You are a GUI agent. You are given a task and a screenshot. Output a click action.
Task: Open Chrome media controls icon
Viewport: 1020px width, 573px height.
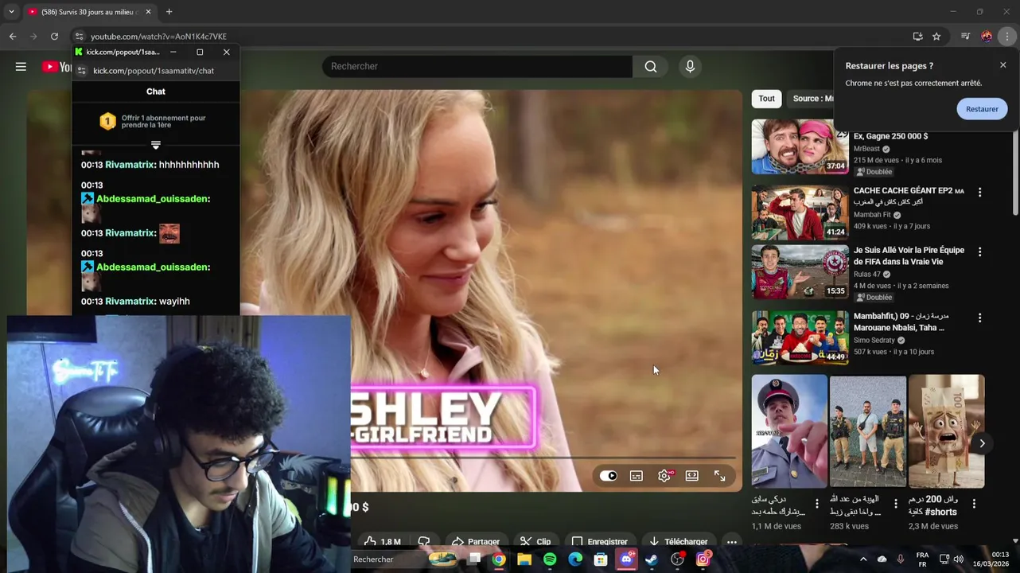pos(965,37)
